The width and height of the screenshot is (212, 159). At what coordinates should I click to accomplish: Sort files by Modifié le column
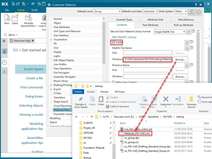coord(180,123)
